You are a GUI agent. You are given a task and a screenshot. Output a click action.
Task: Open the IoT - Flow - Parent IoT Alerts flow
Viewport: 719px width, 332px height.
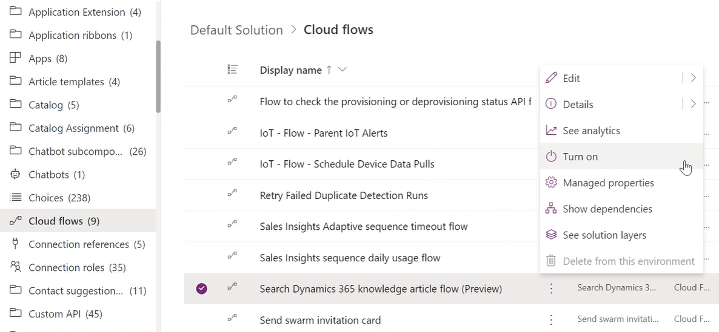(323, 133)
